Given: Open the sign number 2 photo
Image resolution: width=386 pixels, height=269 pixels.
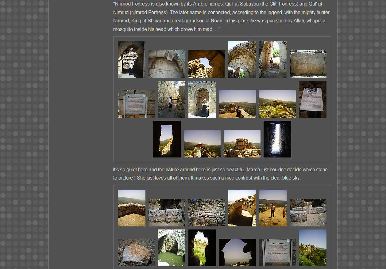Looking at the screenshot, I should (x=136, y=104).
